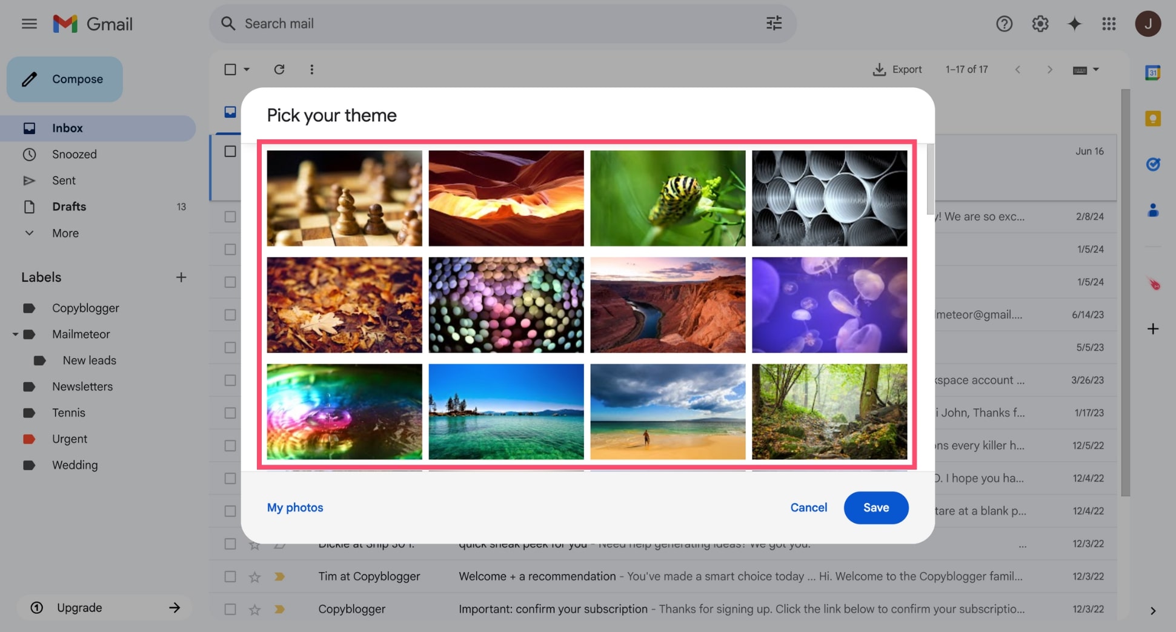Open the input tools dropdown arrow
The image size is (1176, 632).
click(x=1095, y=70)
